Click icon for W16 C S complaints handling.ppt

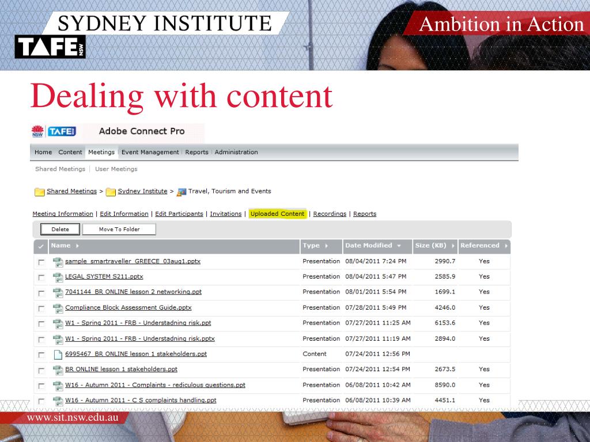(x=58, y=401)
